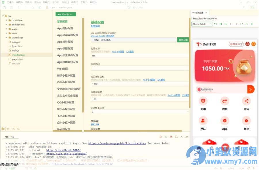Expand the .hbuilderx folder
Viewport: 259px width, 170px height.
6,20
